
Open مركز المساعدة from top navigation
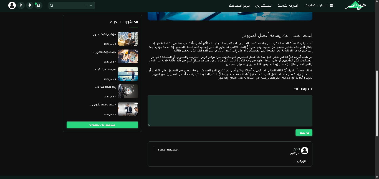point(239,6)
